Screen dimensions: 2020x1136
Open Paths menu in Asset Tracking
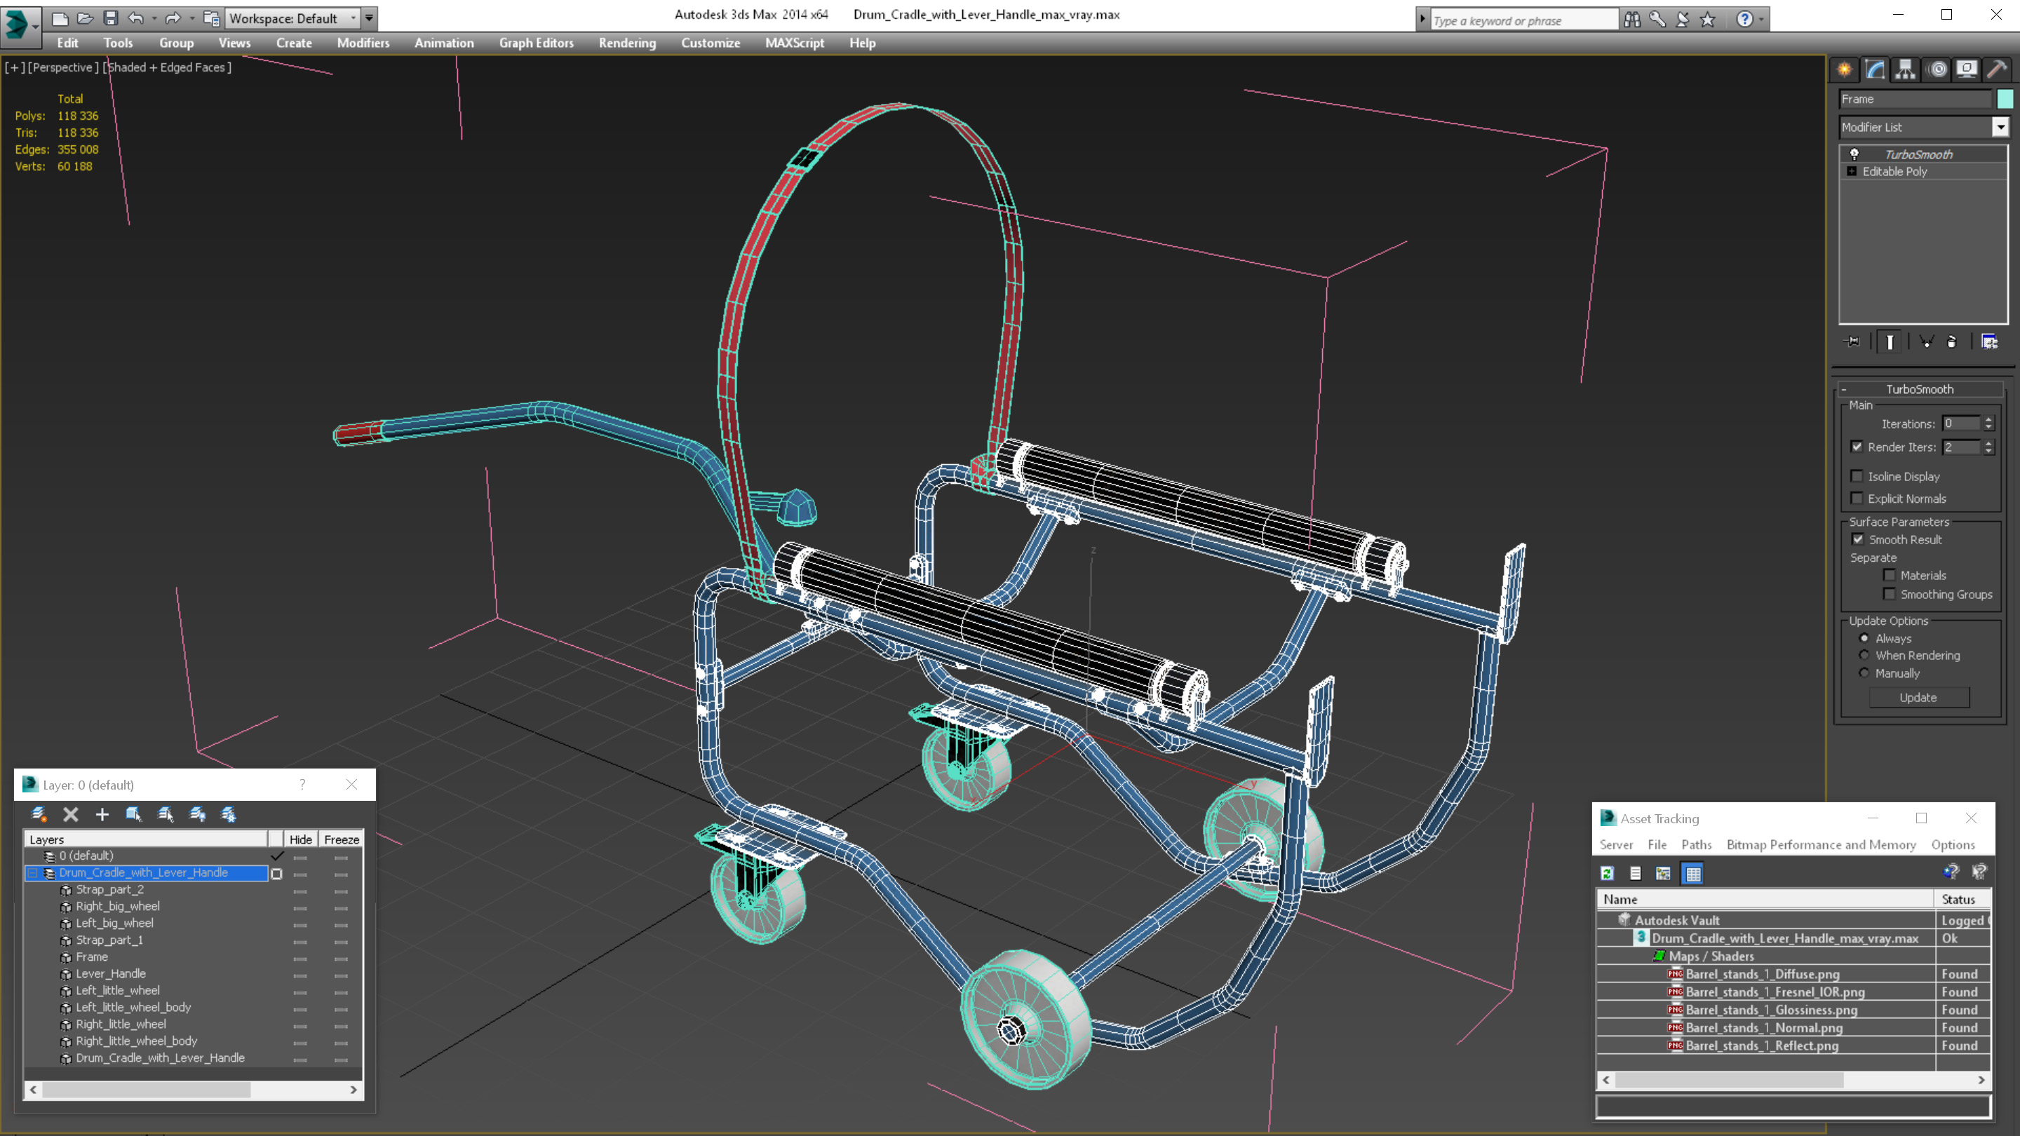(1696, 844)
